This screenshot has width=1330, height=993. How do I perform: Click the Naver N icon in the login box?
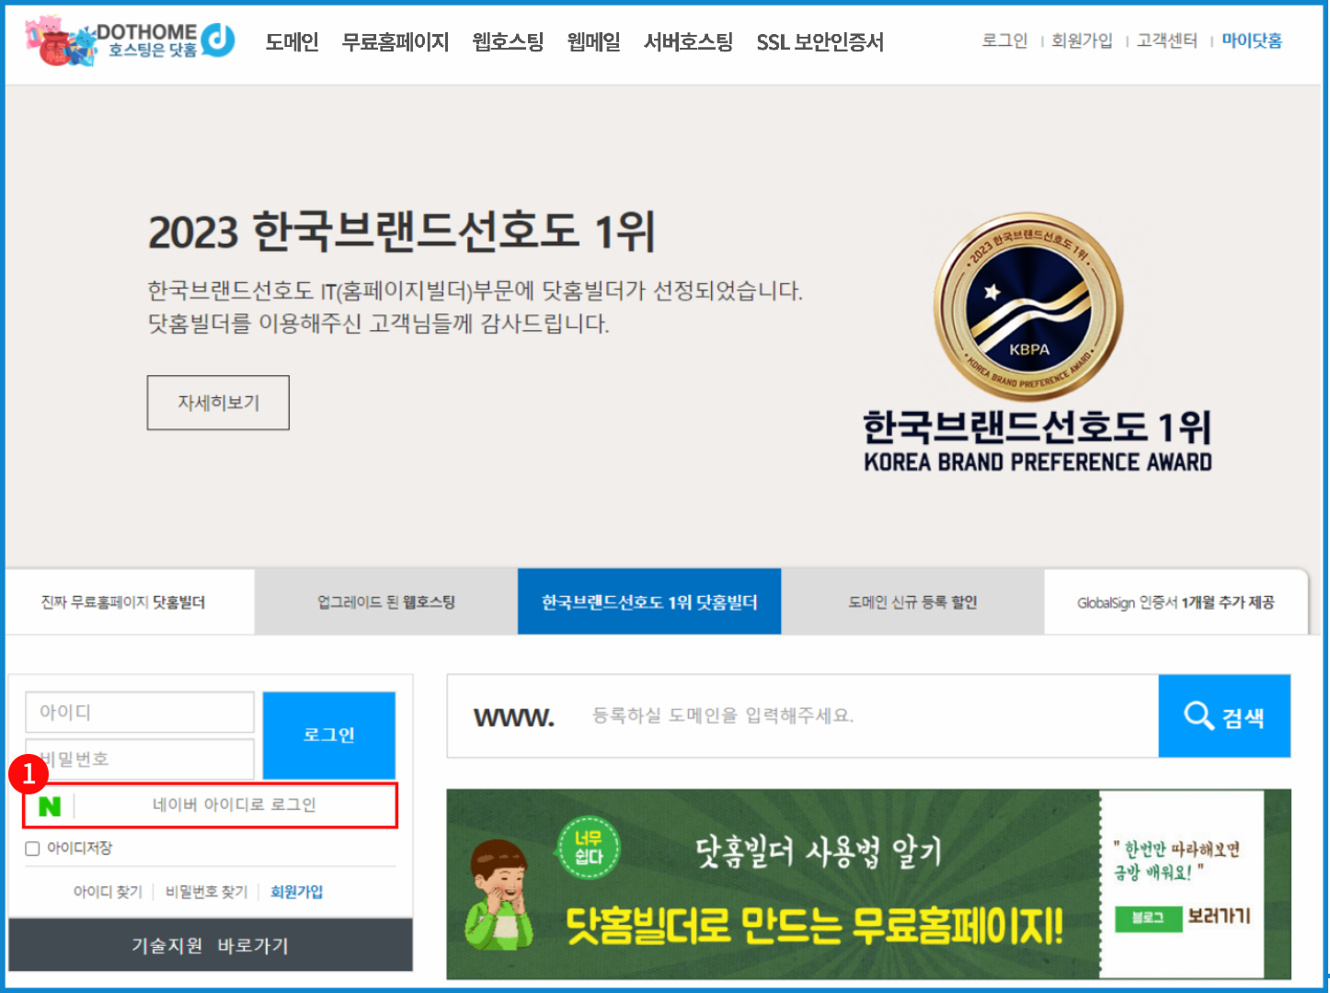click(x=50, y=805)
